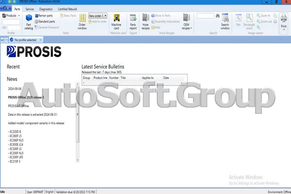Sort bulletins by Product line column
This screenshot has width=291, height=194.
[x=100, y=78]
